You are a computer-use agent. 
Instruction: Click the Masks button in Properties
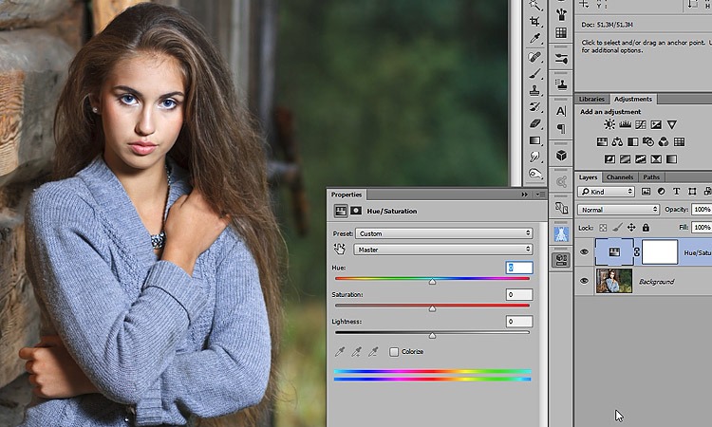(356, 211)
